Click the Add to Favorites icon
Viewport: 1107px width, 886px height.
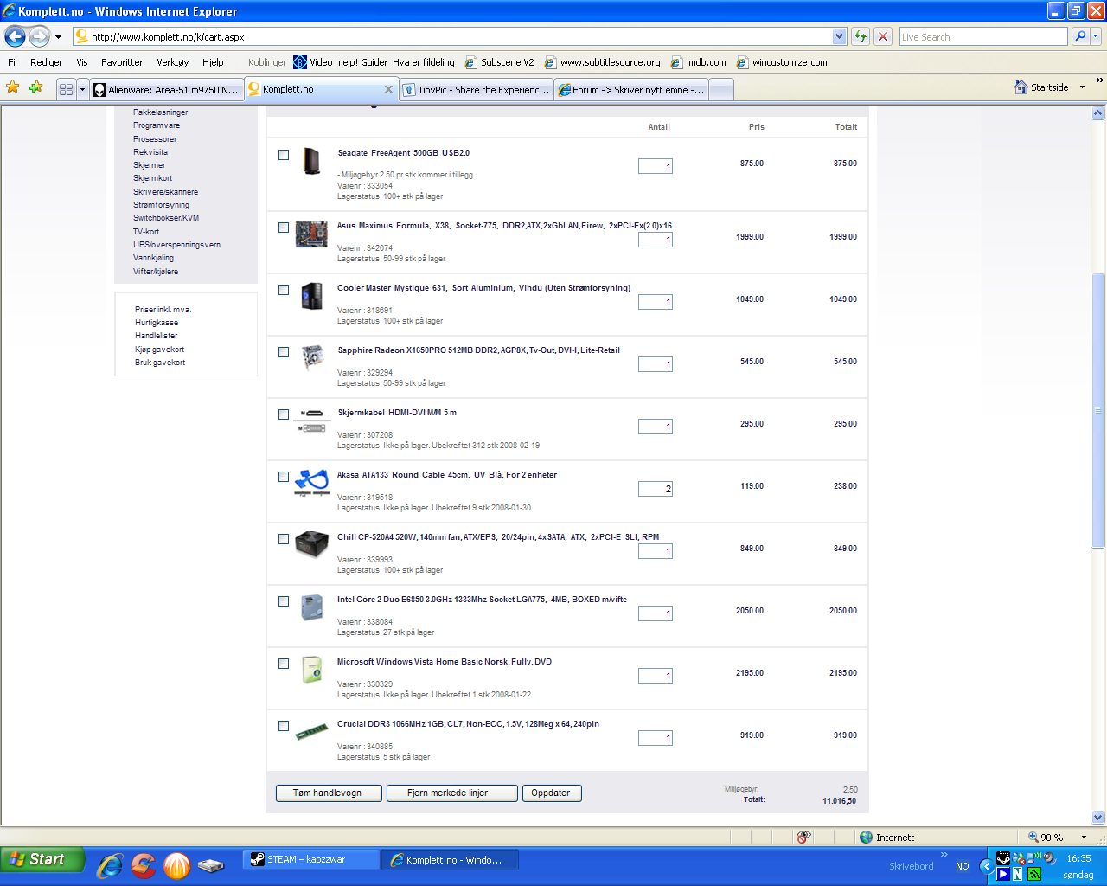point(35,87)
